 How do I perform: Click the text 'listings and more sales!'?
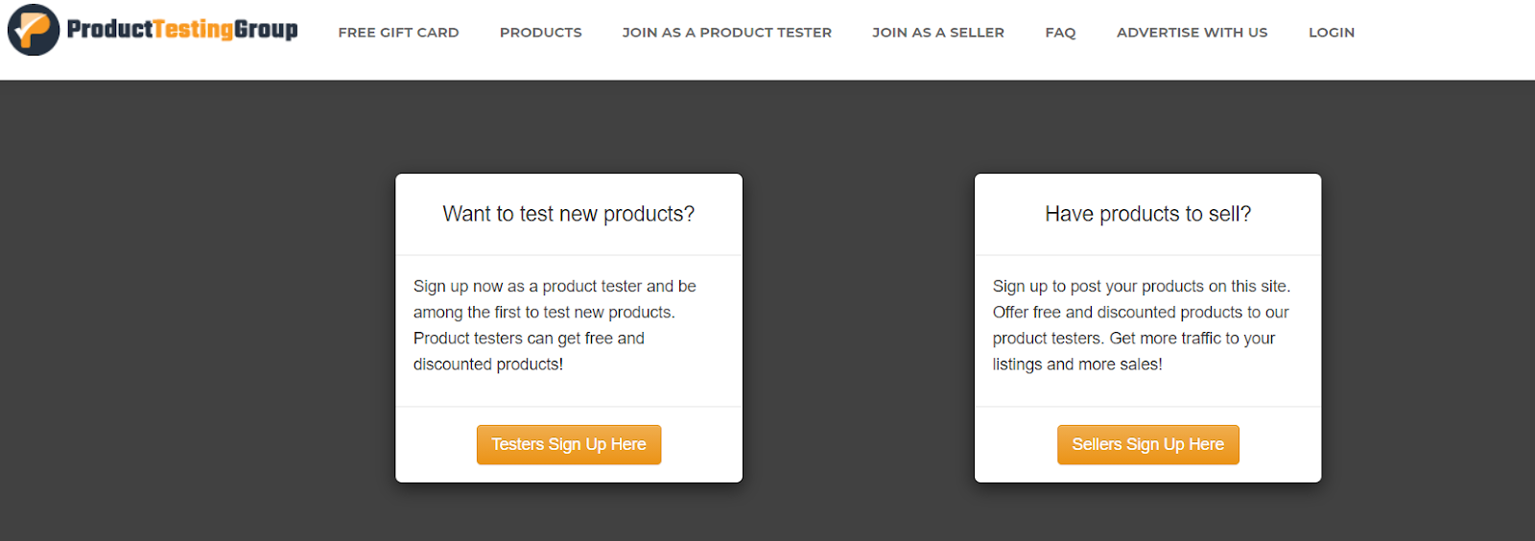(x=1077, y=365)
